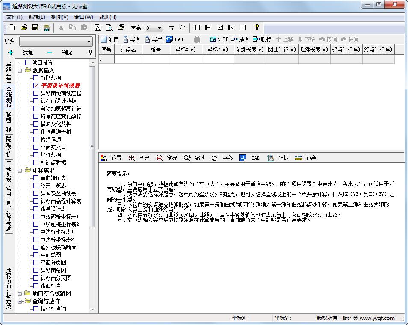Image resolution: width=408 pixels, height=325 pixels.
Task: Enable the 直曲转角表 checkbox
Action: click(35, 178)
